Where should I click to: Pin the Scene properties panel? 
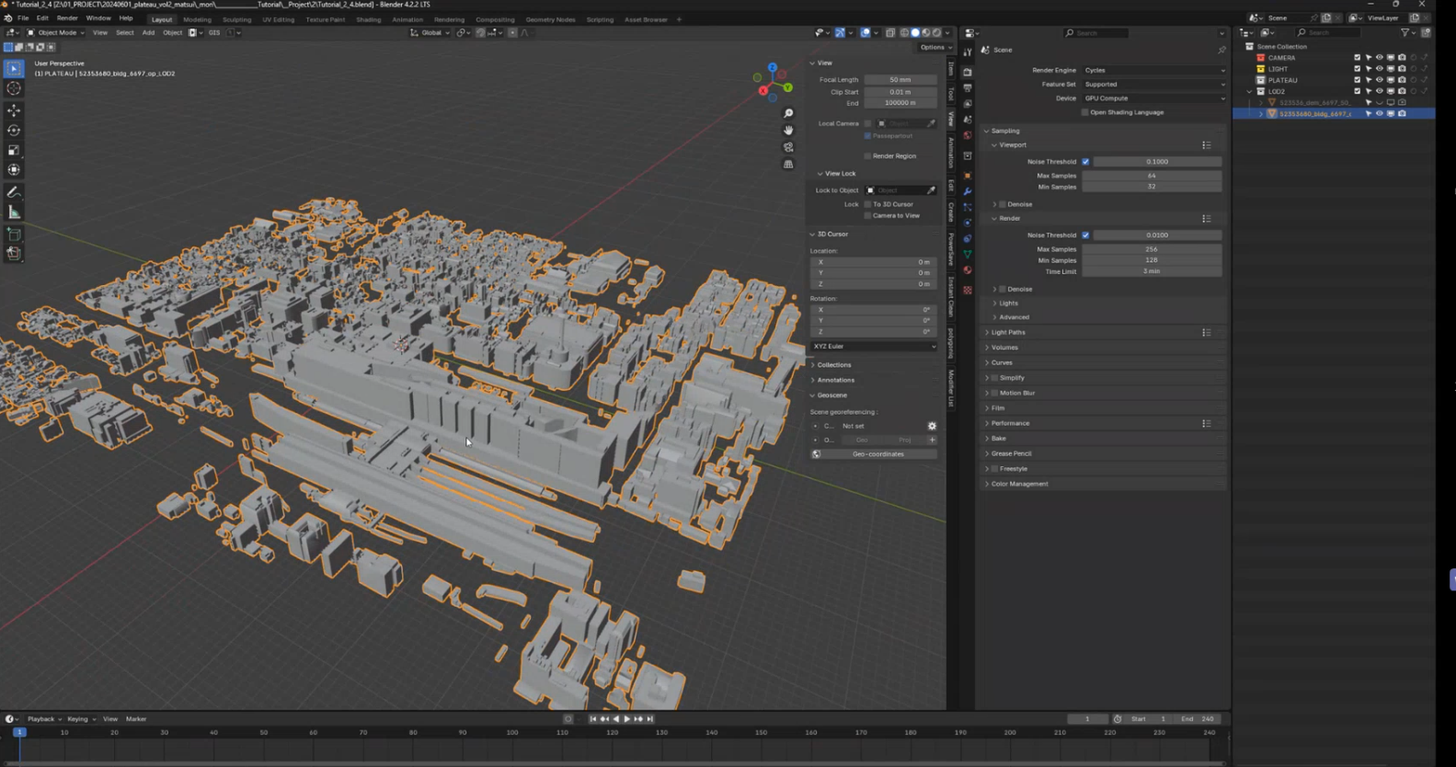coord(1221,50)
